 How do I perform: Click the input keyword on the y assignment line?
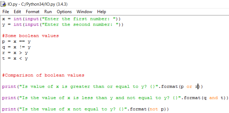point(32,25)
